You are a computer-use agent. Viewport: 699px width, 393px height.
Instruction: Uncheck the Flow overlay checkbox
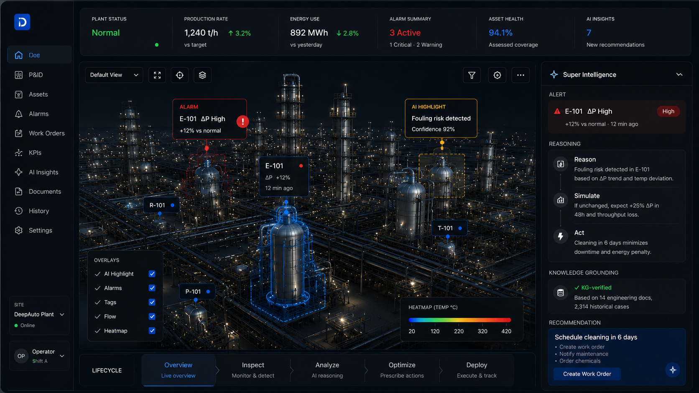(152, 317)
